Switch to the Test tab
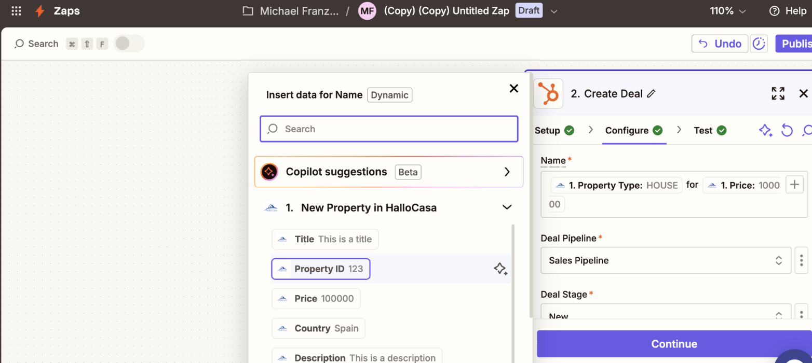Viewport: 812px width, 363px height. [x=710, y=130]
